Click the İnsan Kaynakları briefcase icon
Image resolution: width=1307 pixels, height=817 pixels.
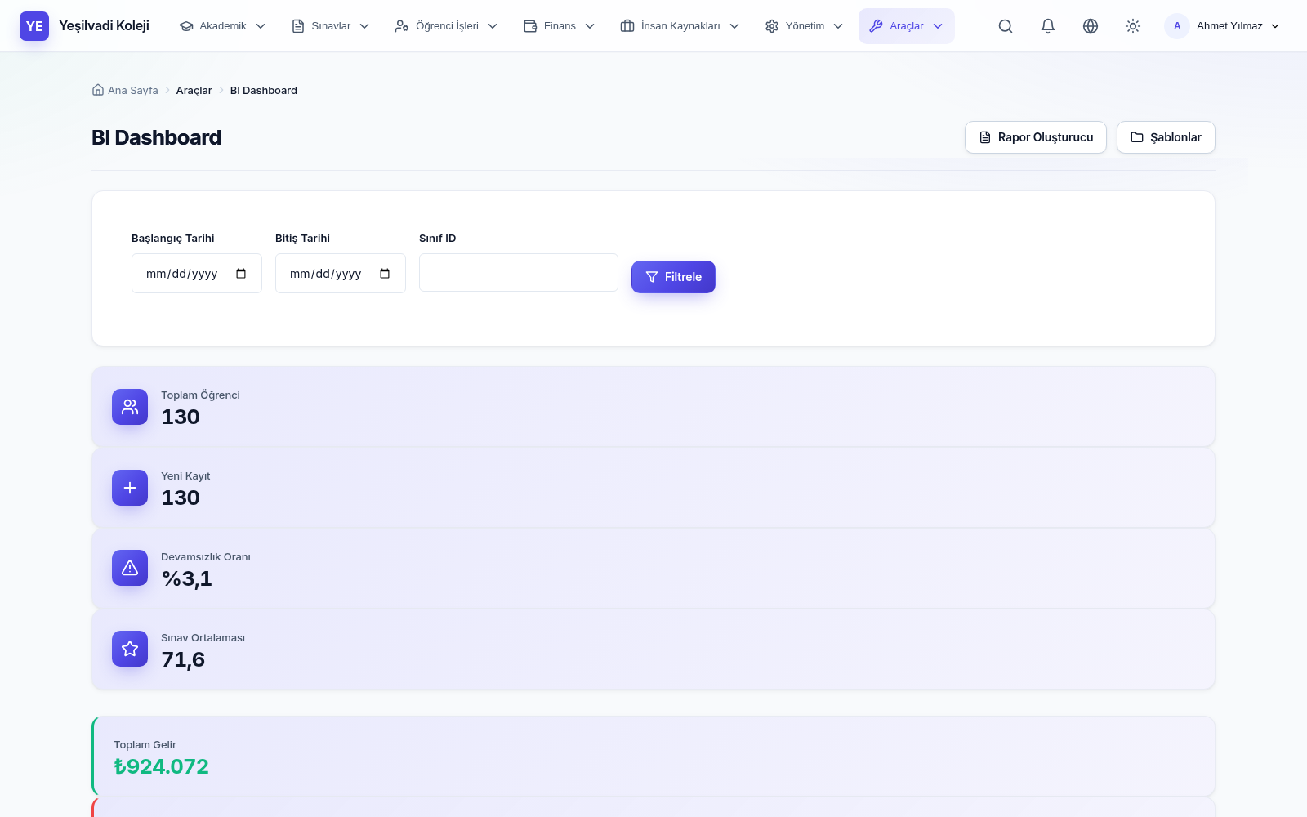tap(627, 26)
